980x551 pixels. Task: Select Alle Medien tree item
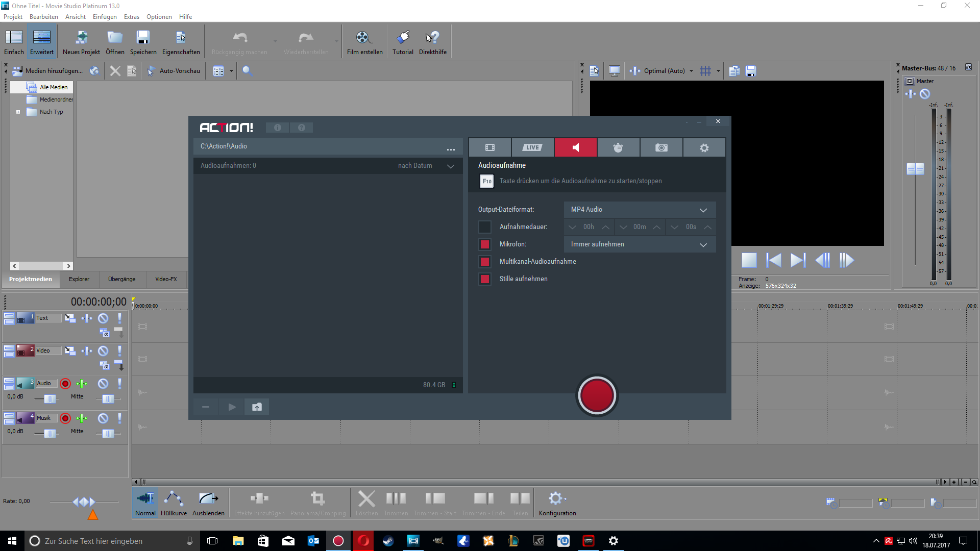pyautogui.click(x=54, y=87)
